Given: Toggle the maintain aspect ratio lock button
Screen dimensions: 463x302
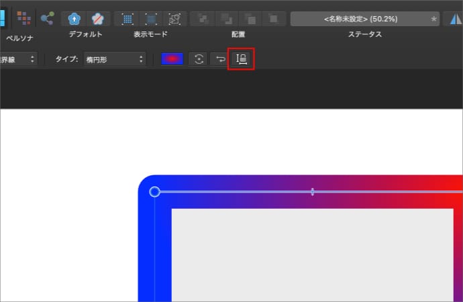Looking at the screenshot, I should [241, 59].
